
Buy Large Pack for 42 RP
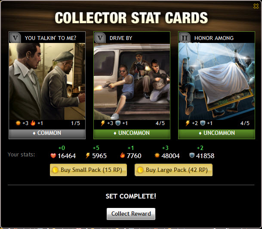(x=174, y=170)
